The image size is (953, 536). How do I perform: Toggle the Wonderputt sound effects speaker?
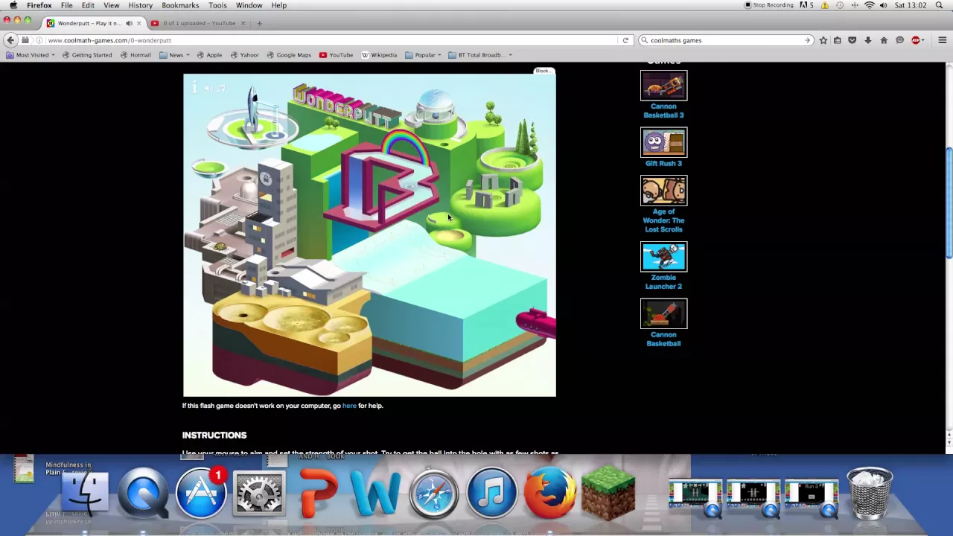207,88
